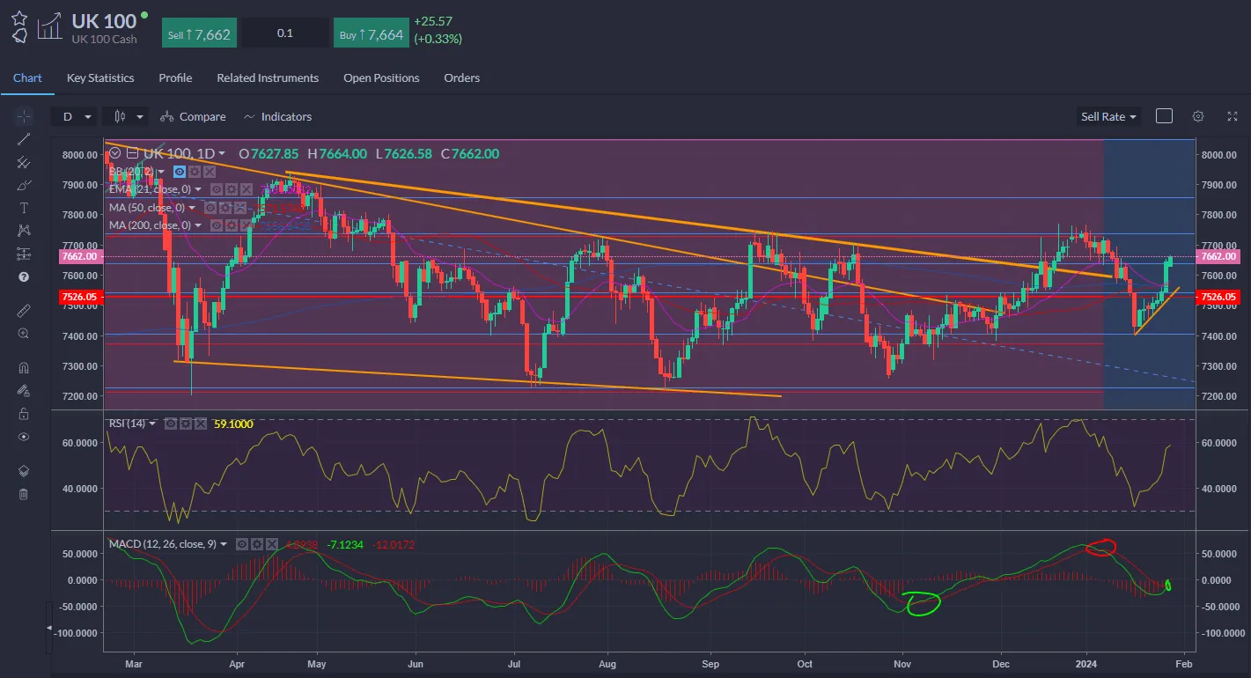Screen dimensions: 1251x678
Task: Open the XABCD pattern tool
Action: 23,230
